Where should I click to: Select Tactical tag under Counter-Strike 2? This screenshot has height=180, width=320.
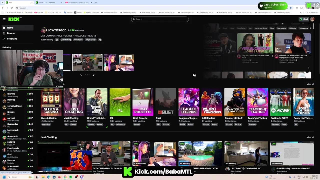(238, 124)
